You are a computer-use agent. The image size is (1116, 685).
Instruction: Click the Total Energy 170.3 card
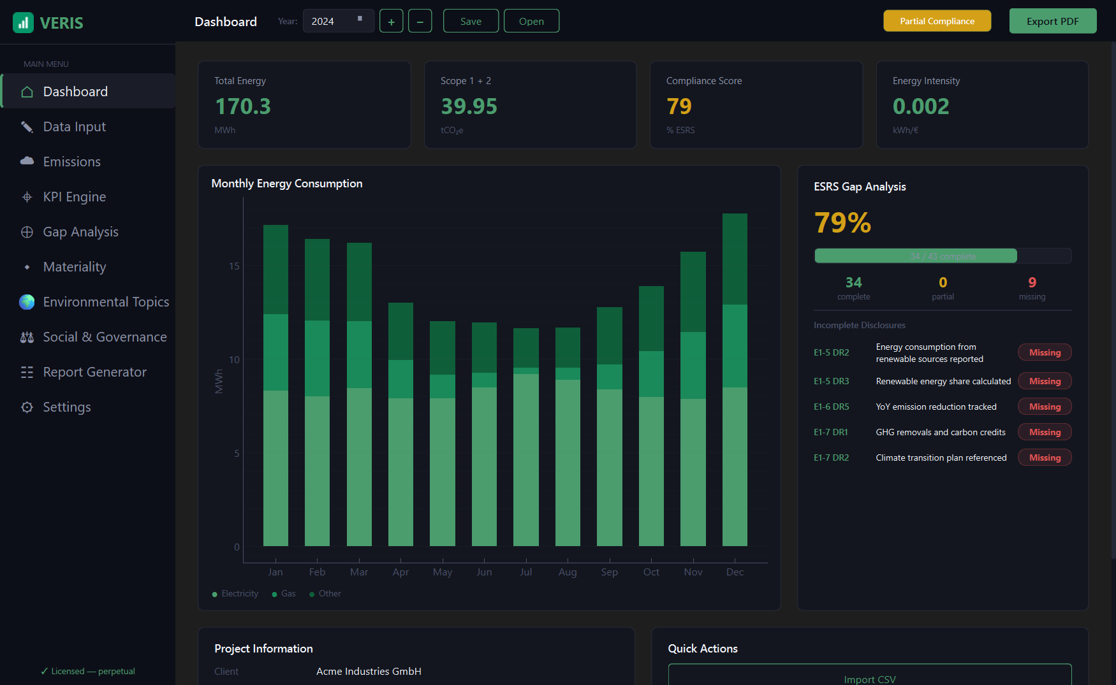tap(304, 105)
